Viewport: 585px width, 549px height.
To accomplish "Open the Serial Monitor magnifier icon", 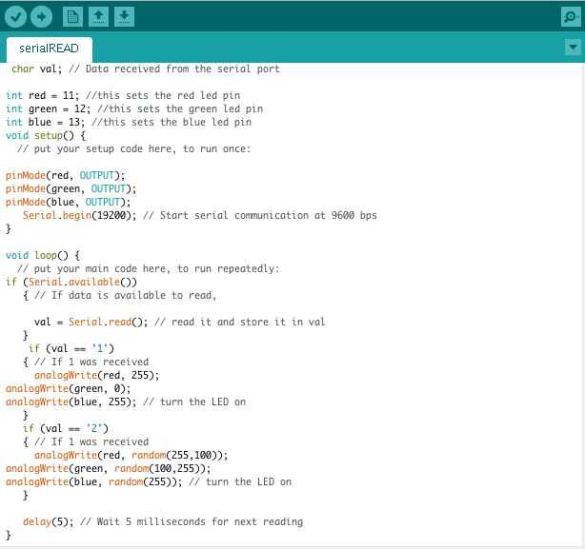I will (x=571, y=17).
